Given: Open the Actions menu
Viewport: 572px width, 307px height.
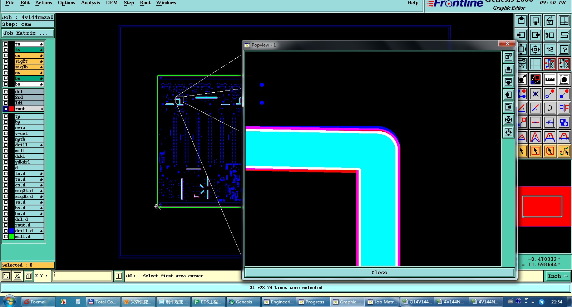Looking at the screenshot, I should click(x=44, y=3).
